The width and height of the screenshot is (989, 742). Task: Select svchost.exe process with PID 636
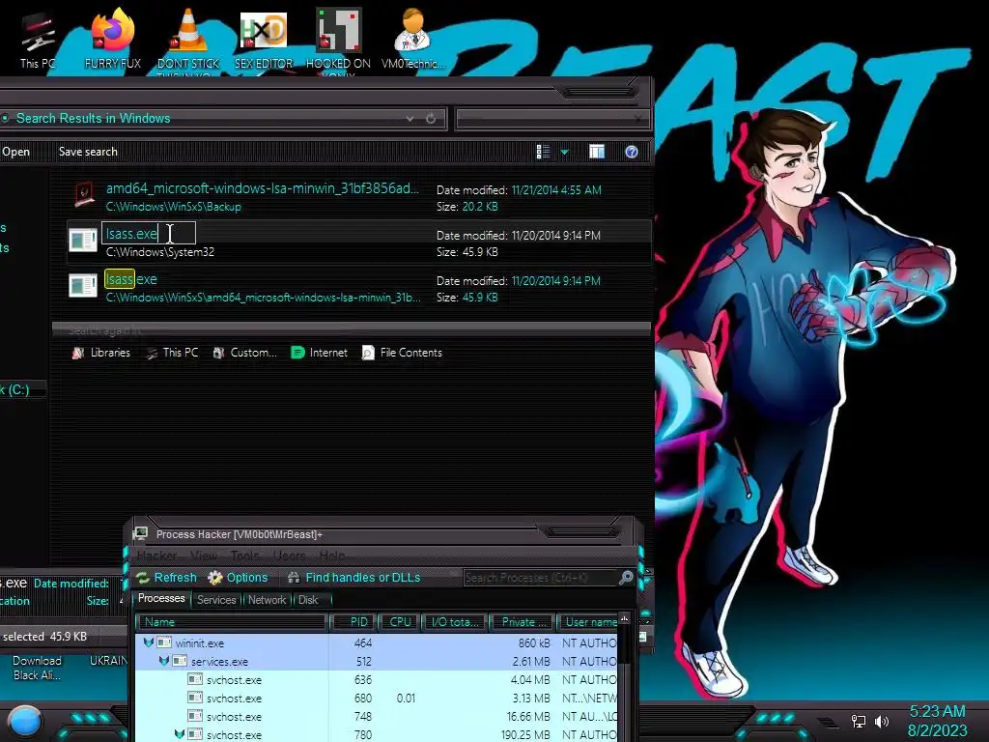(x=376, y=680)
